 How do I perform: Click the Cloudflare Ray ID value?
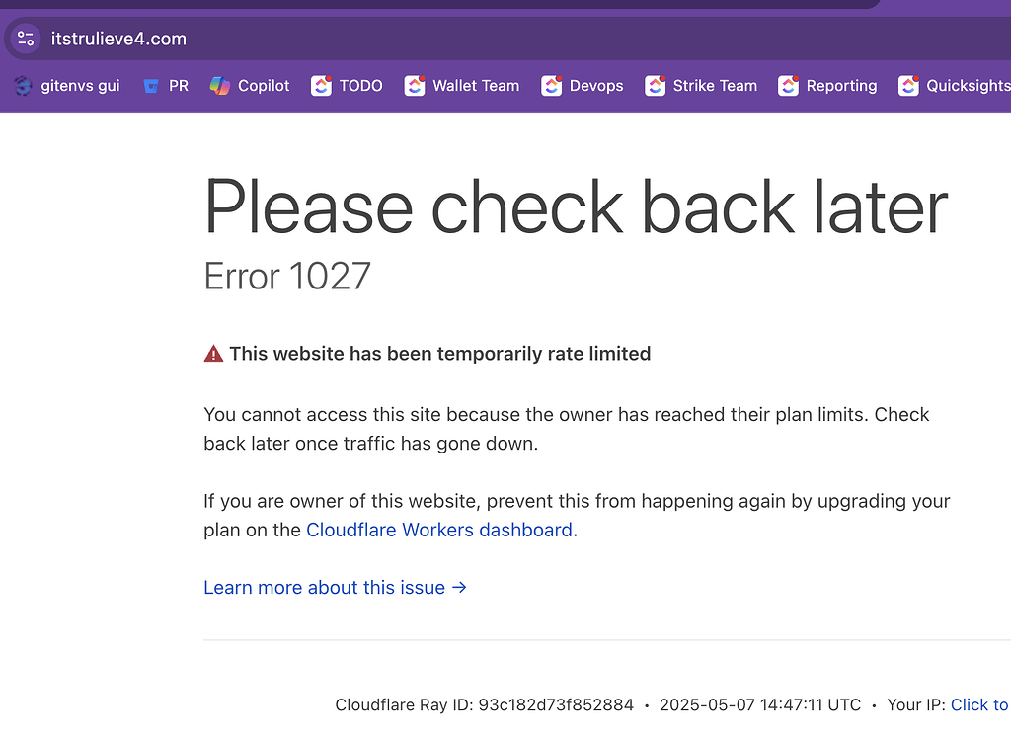[556, 704]
